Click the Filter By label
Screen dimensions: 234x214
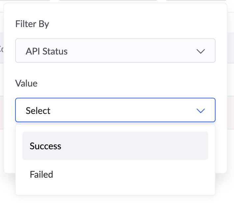tap(32, 24)
